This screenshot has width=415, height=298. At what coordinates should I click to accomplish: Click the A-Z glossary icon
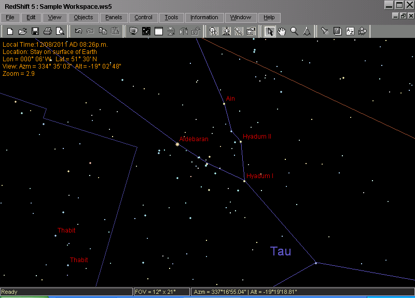point(350,31)
